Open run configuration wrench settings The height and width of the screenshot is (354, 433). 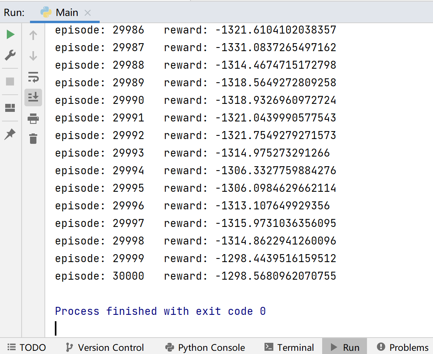coord(10,55)
